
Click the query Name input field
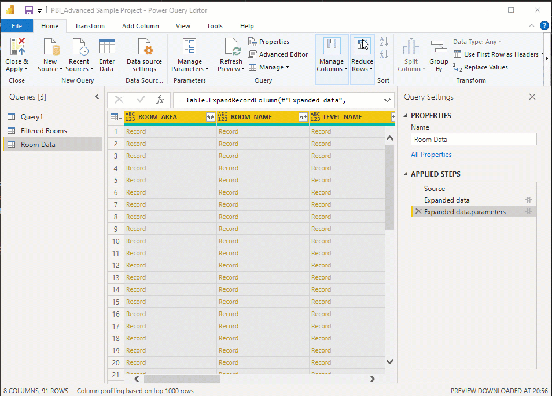[x=473, y=140]
